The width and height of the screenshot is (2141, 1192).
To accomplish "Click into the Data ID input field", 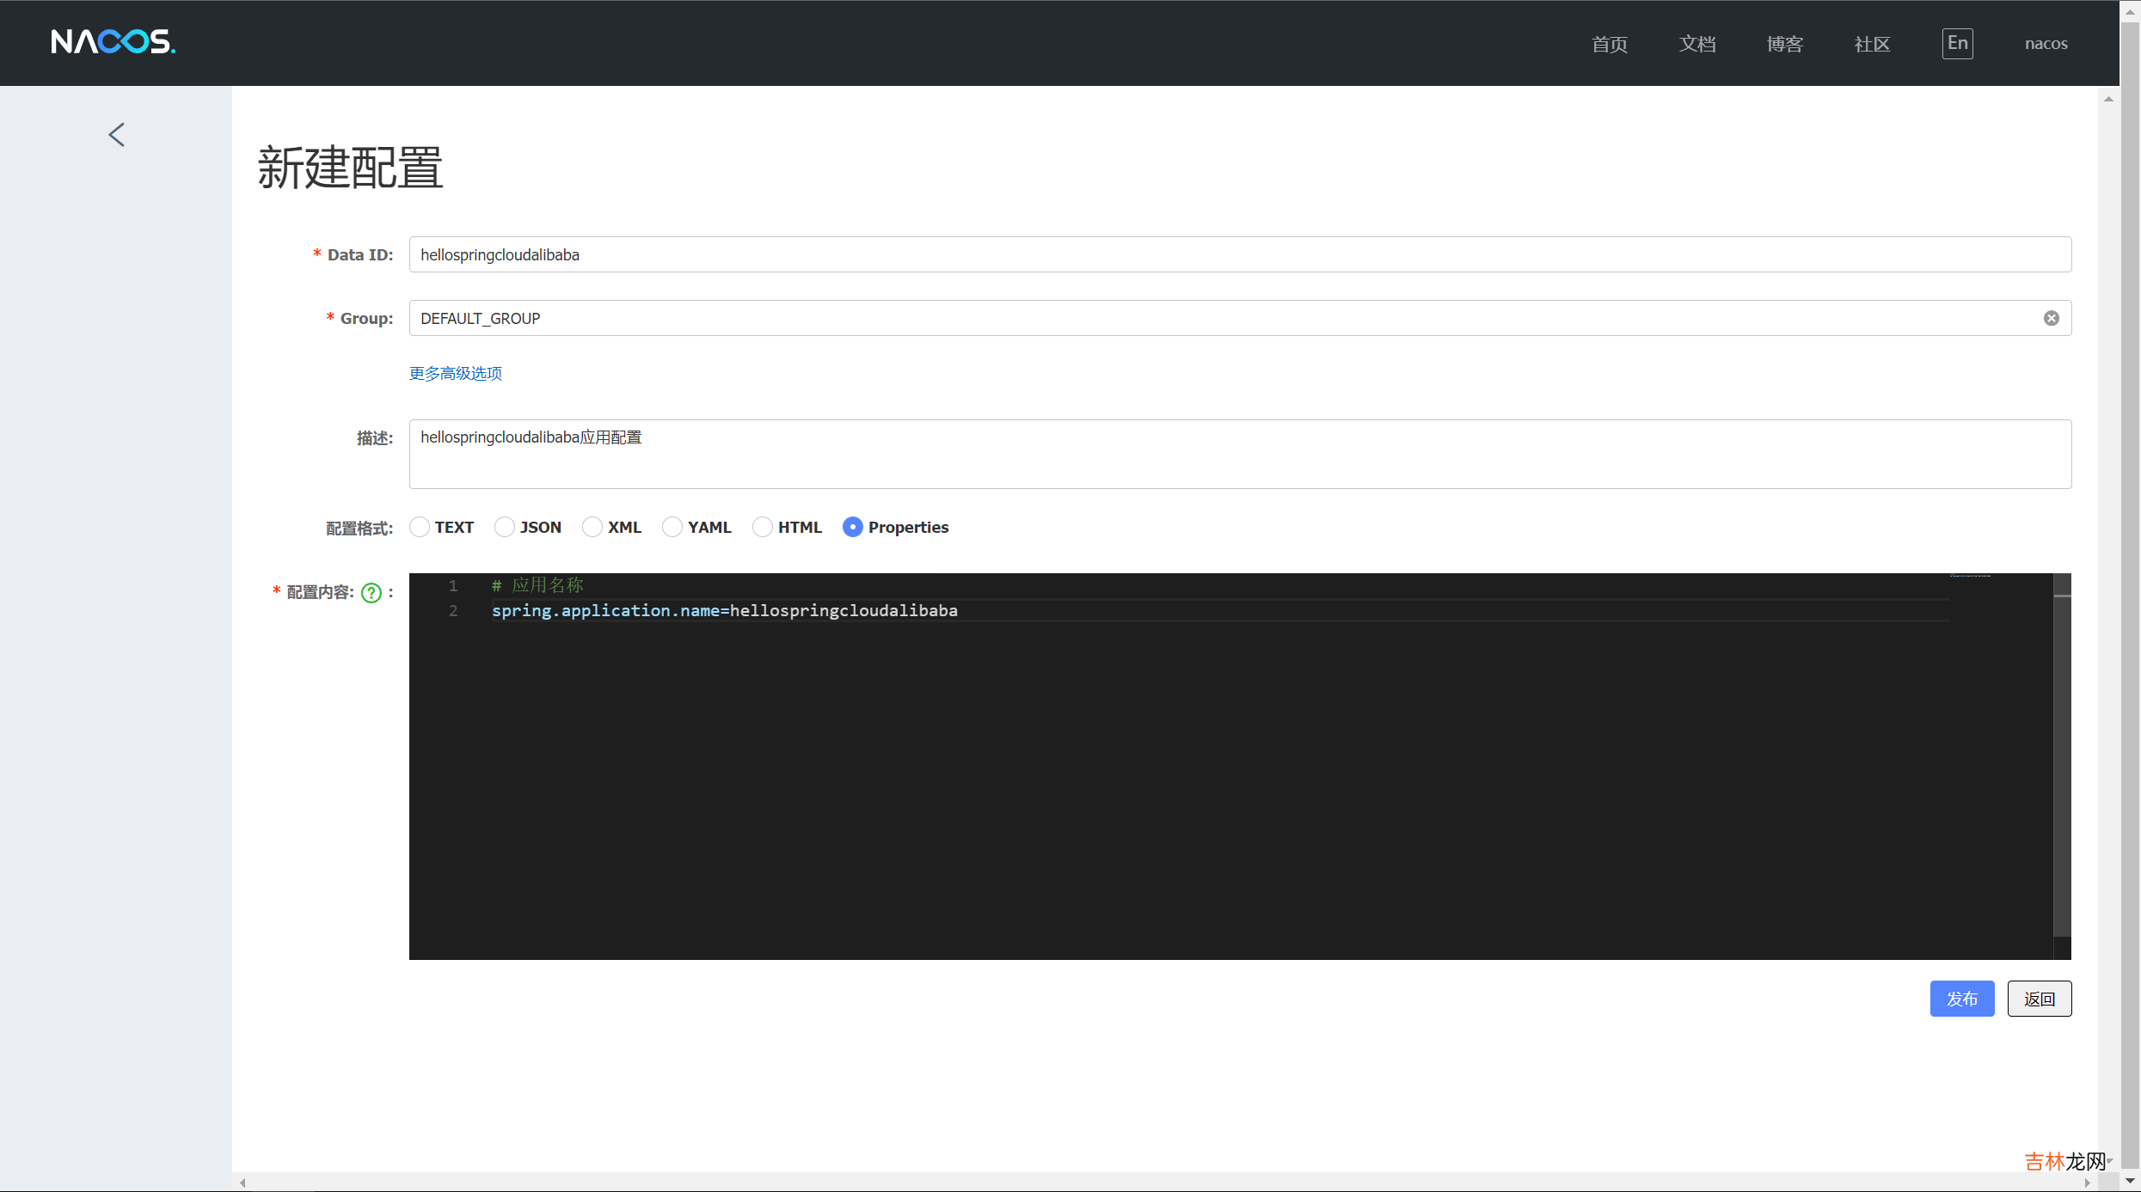I will (1238, 255).
